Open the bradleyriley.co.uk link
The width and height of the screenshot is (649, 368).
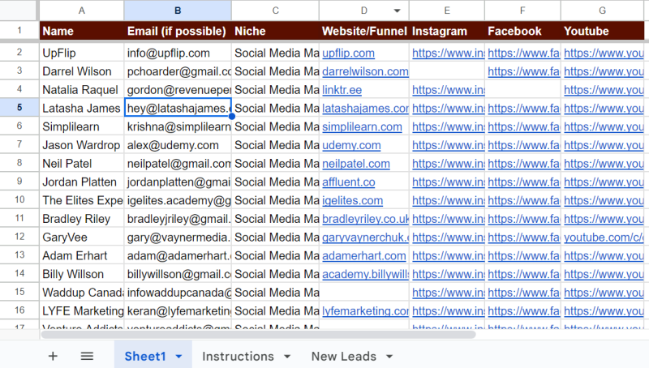365,219
